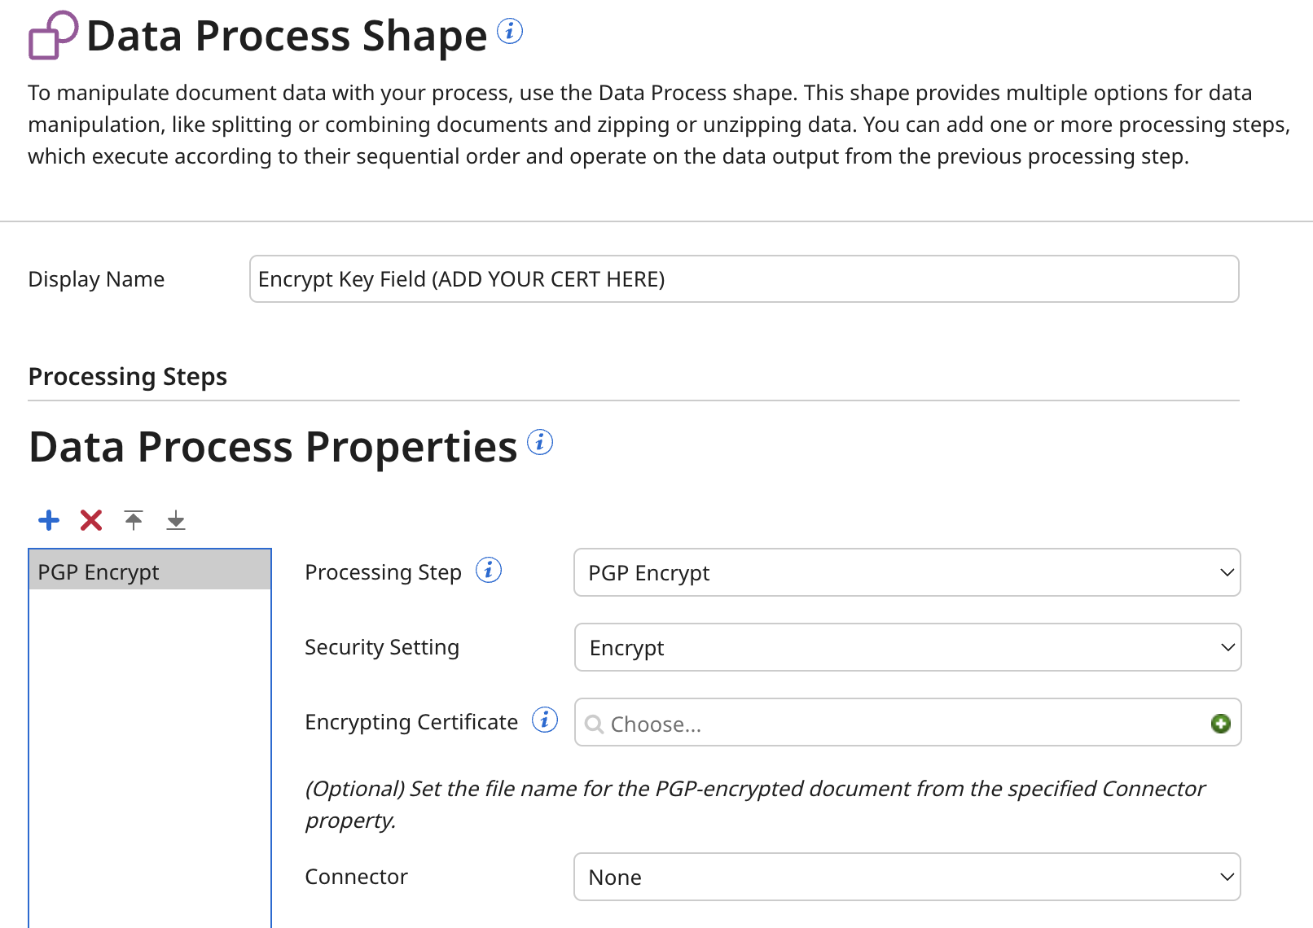
Task: Click the red X icon to delete the step
Action: point(91,520)
